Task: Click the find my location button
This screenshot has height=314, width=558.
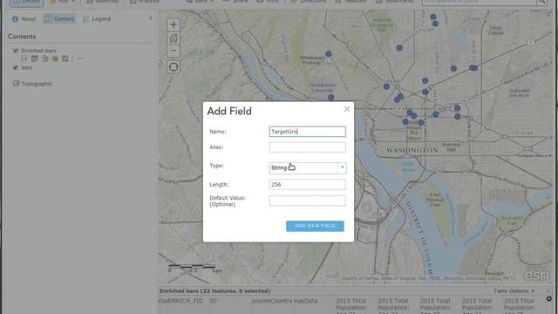Action: tap(174, 66)
